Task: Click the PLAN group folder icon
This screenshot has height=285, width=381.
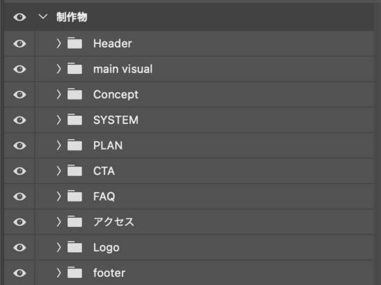Action: click(x=75, y=145)
